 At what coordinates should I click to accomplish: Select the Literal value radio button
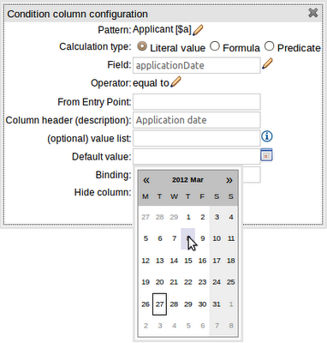[x=142, y=46]
